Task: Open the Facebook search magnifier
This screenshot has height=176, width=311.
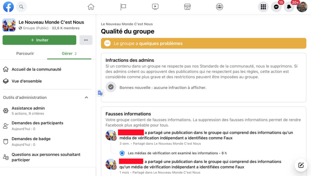Action: (x=21, y=7)
